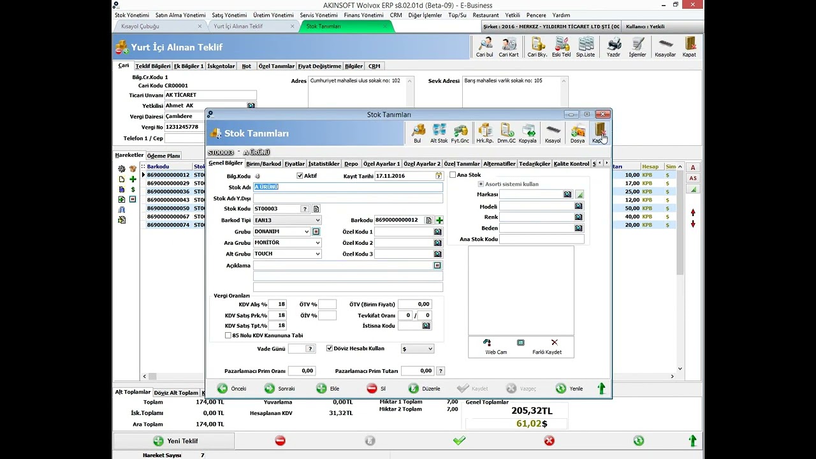Open the İstisna Kodu lookup icon

click(x=426, y=326)
